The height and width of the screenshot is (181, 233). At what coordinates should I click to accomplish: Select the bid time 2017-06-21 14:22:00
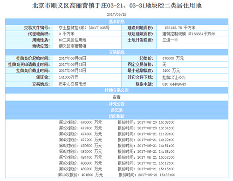pos(156,140)
